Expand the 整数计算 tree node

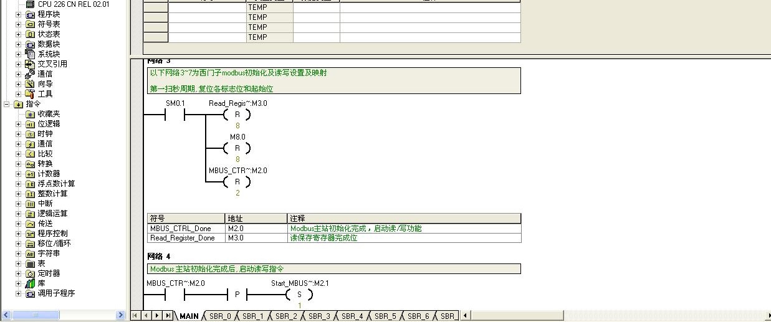[x=18, y=194]
